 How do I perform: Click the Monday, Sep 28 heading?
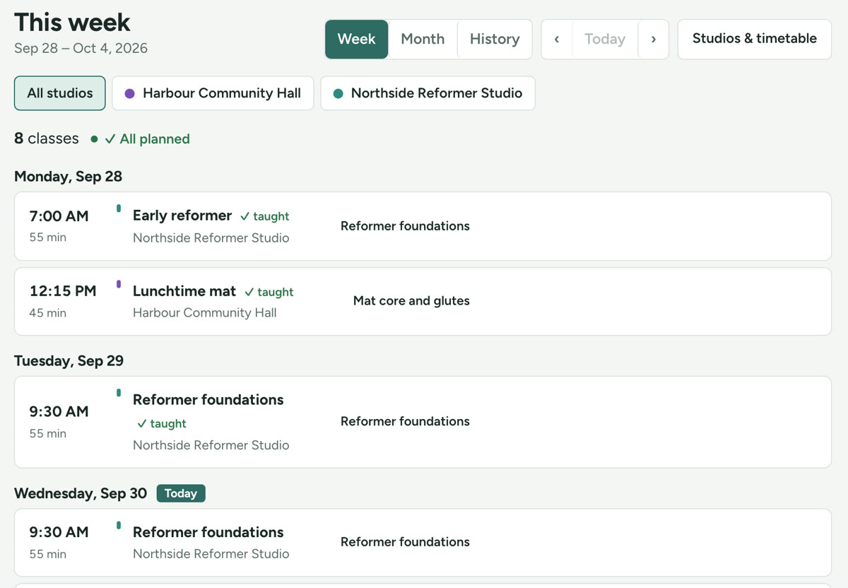pos(69,177)
